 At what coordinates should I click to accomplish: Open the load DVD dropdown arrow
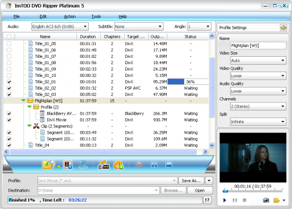(58, 167)
